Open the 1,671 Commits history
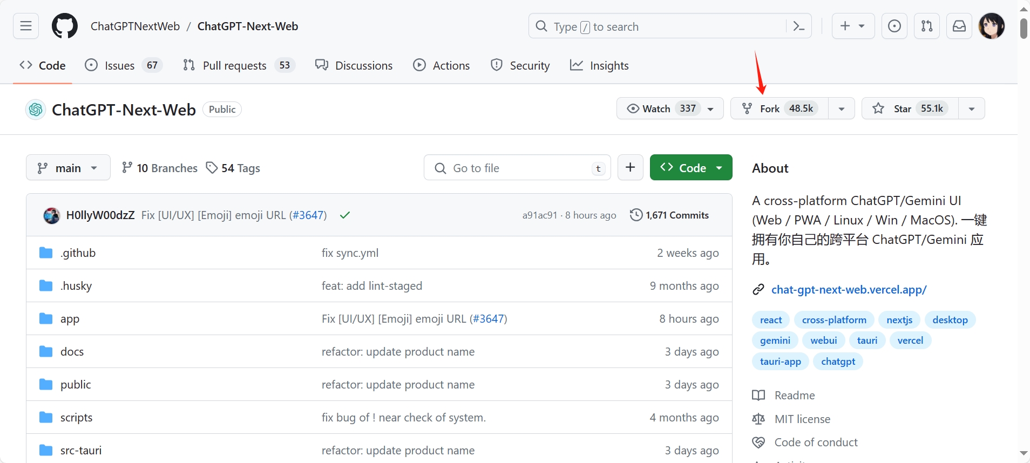Screen dimensions: 1030x463 pos(669,215)
